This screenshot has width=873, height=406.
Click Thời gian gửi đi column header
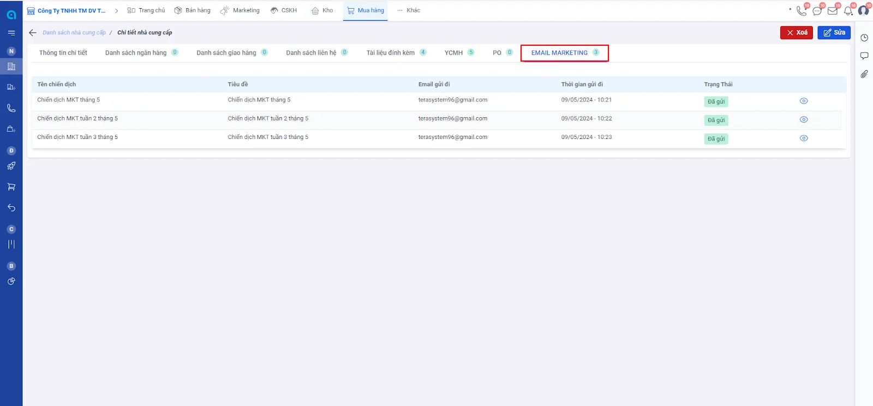(582, 84)
